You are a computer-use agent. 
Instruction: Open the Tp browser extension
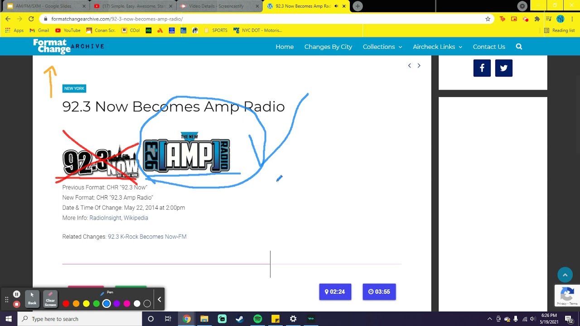tap(502, 19)
